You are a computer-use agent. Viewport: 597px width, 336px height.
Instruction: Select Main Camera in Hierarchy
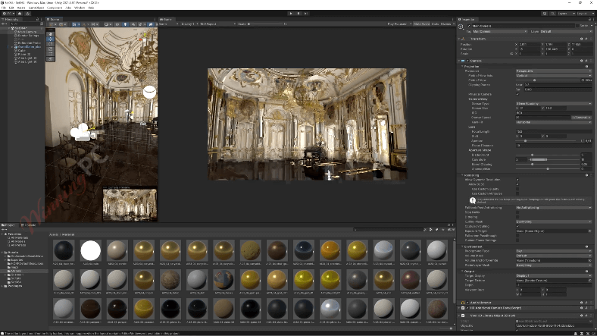27,32
